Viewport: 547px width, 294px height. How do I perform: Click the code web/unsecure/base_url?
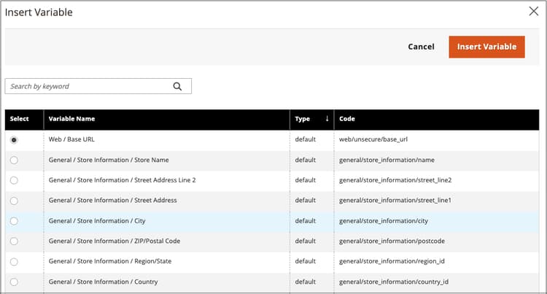coord(373,139)
